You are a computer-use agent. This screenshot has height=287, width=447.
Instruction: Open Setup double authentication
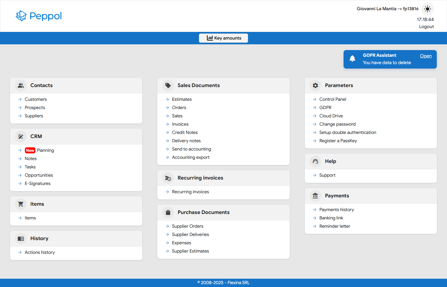click(x=348, y=132)
